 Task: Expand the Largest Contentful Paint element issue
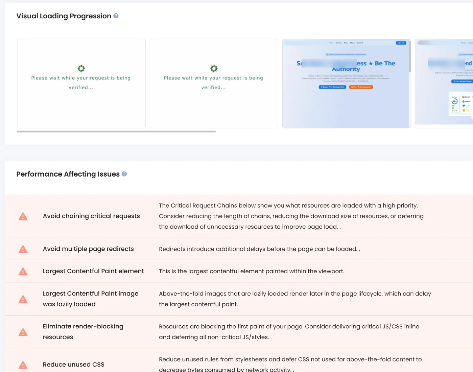tap(93, 271)
